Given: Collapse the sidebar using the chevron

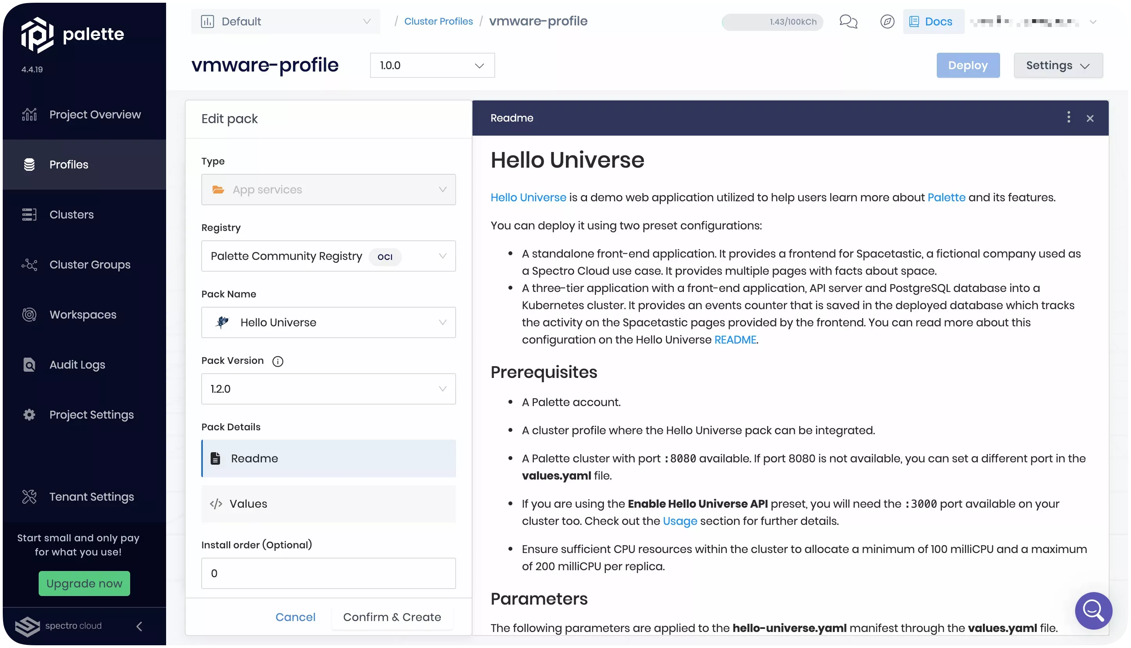Looking at the screenshot, I should point(139,626).
